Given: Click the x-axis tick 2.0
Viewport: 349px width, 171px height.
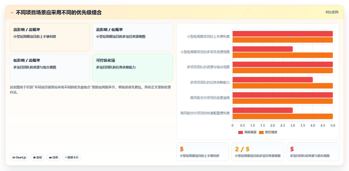Looking at the screenshot, I should click(273, 125).
